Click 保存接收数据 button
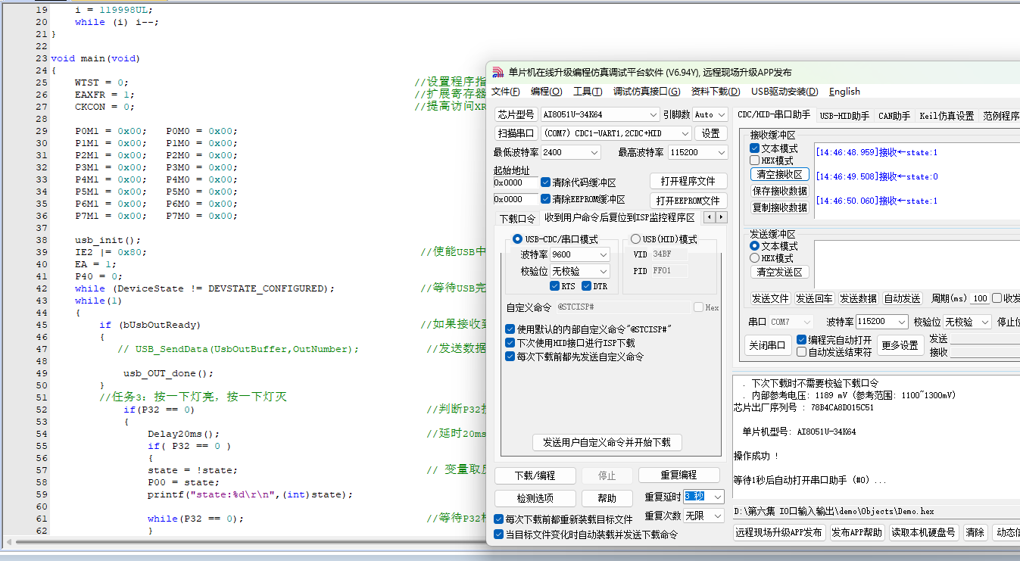The width and height of the screenshot is (1020, 561). (x=779, y=191)
